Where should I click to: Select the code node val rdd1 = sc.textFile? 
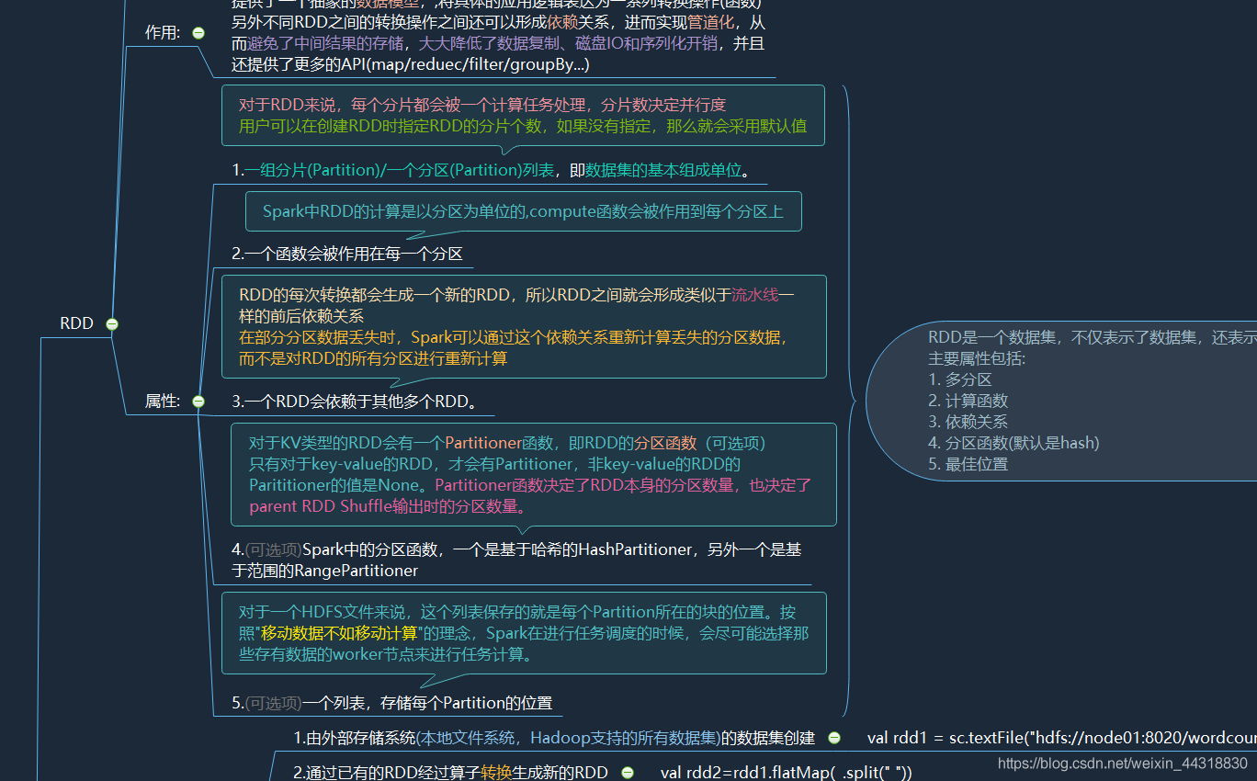pyautogui.click(x=1061, y=738)
